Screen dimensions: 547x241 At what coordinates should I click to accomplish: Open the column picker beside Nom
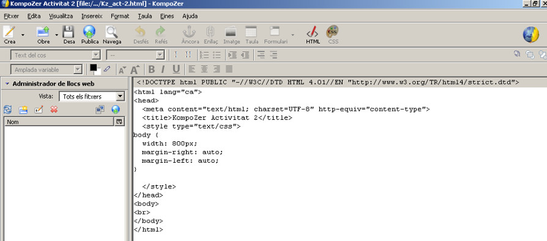coord(119,121)
